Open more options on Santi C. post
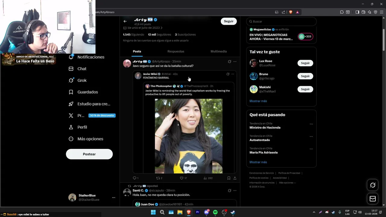386x217 pixels. 235,190
